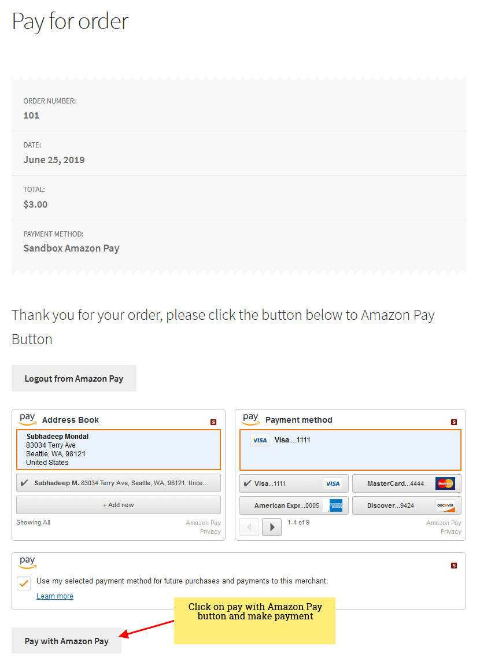Image resolution: width=480 pixels, height=661 pixels.
Task: Select MasterCard ...4444 as payment method
Action: point(407,483)
